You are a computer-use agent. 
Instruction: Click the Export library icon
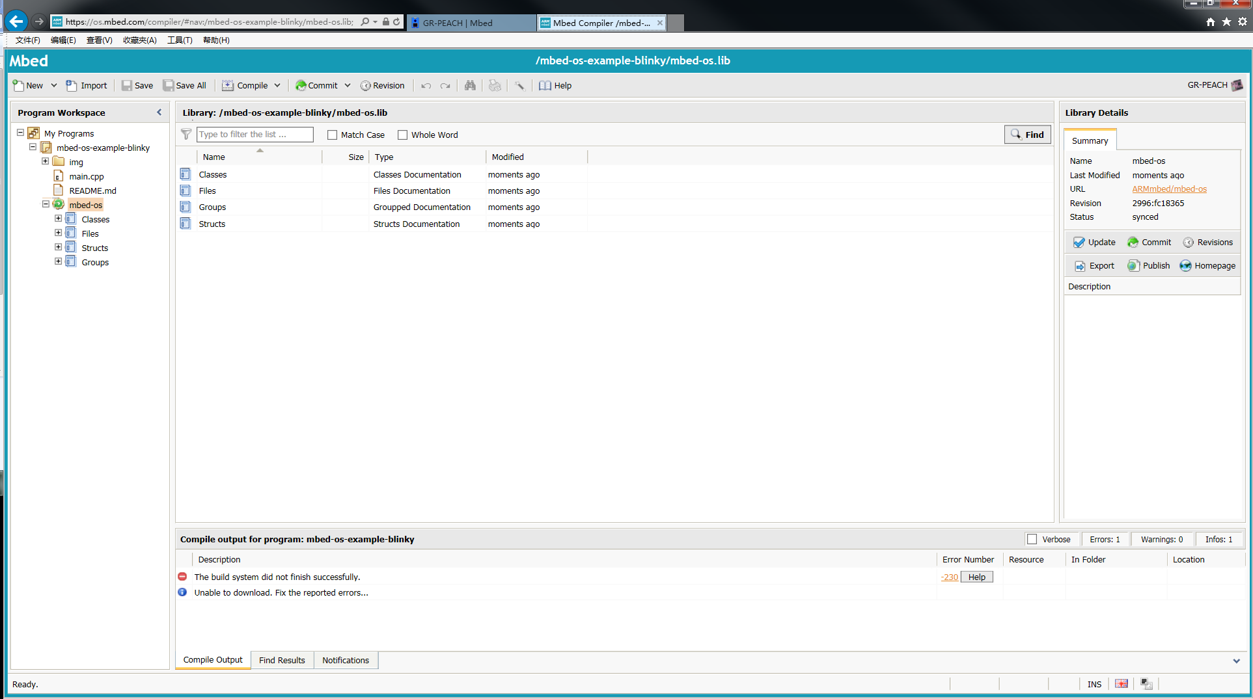click(x=1080, y=266)
